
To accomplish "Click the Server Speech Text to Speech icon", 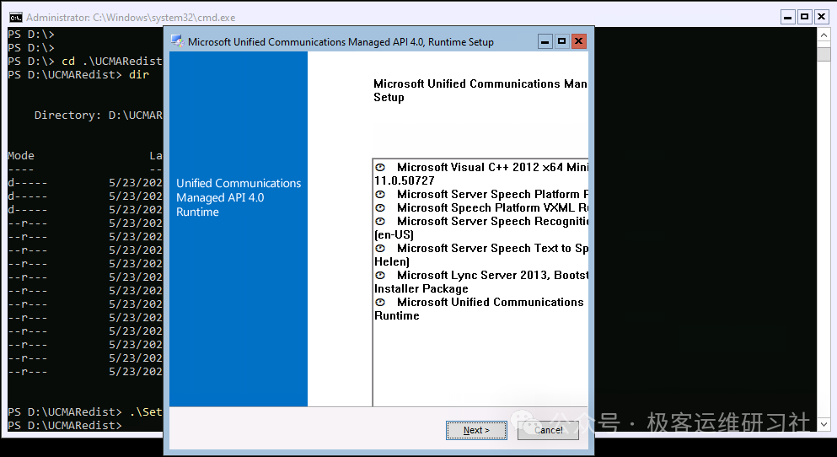I will click(380, 248).
